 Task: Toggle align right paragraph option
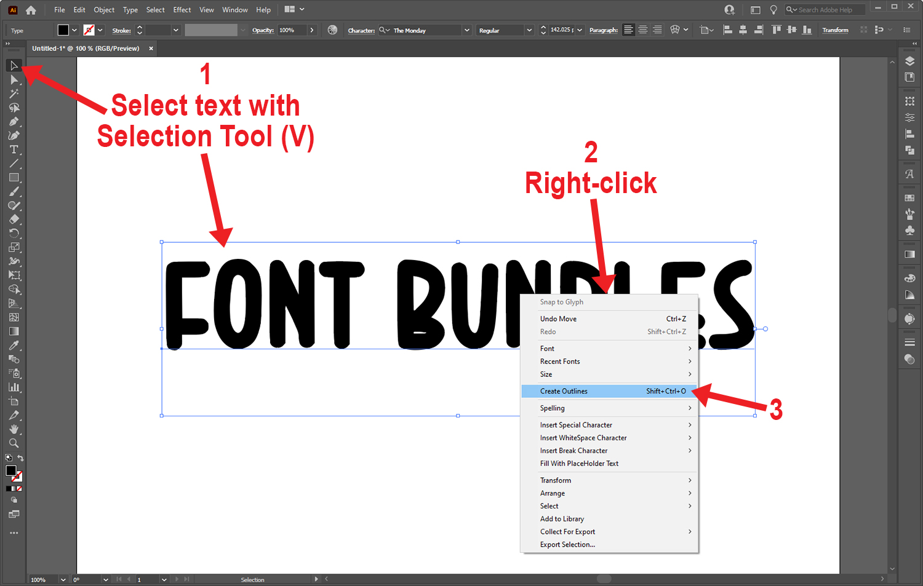coord(658,30)
